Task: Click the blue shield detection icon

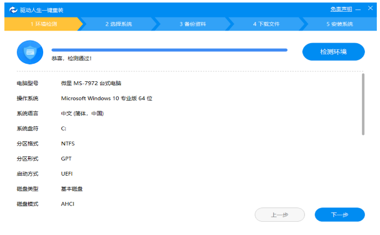Action: pos(30,52)
